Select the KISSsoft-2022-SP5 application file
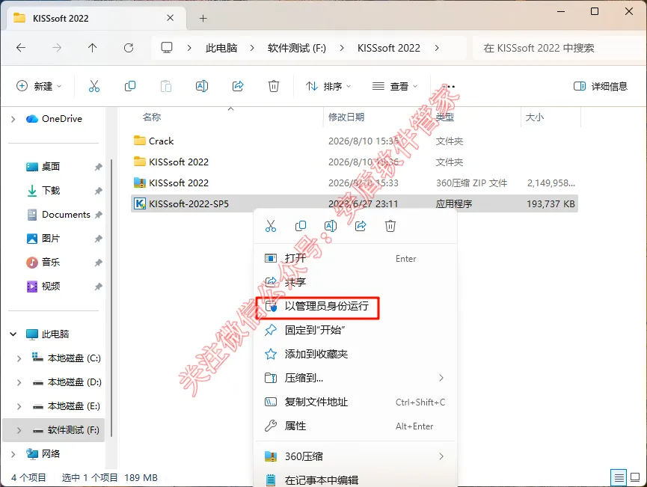 [354, 204]
